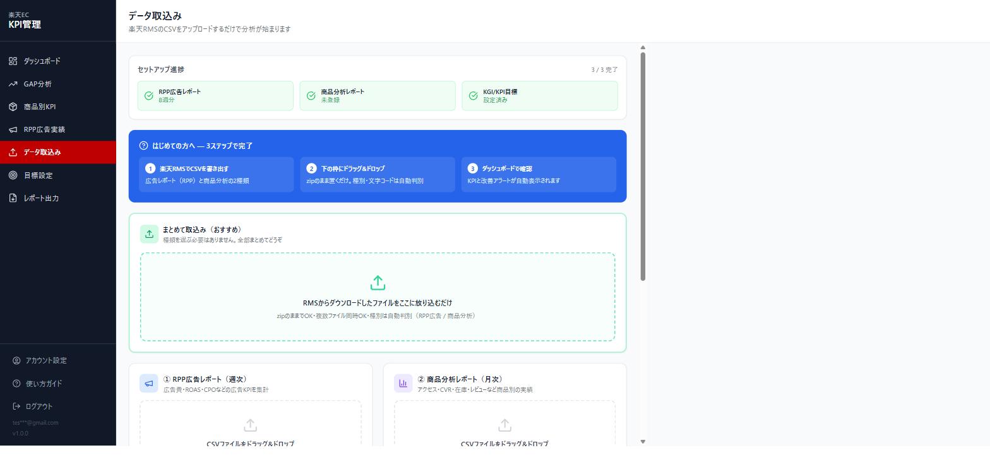Select the green upload icon beside まとめて取込み
990x467 pixels.
[x=149, y=234]
